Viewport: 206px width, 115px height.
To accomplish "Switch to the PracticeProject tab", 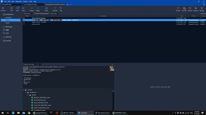I will (x=12, y=4).
